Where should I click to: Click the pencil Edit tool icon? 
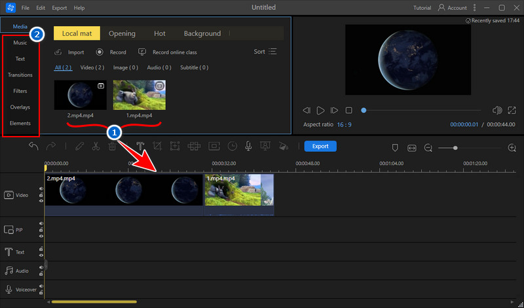point(79,146)
